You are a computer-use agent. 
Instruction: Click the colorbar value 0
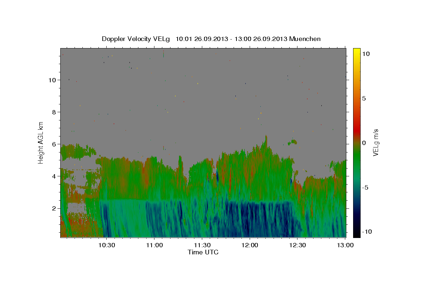364,143
